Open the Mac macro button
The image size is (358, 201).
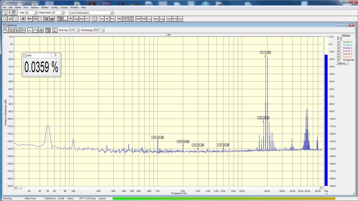coord(156,19)
